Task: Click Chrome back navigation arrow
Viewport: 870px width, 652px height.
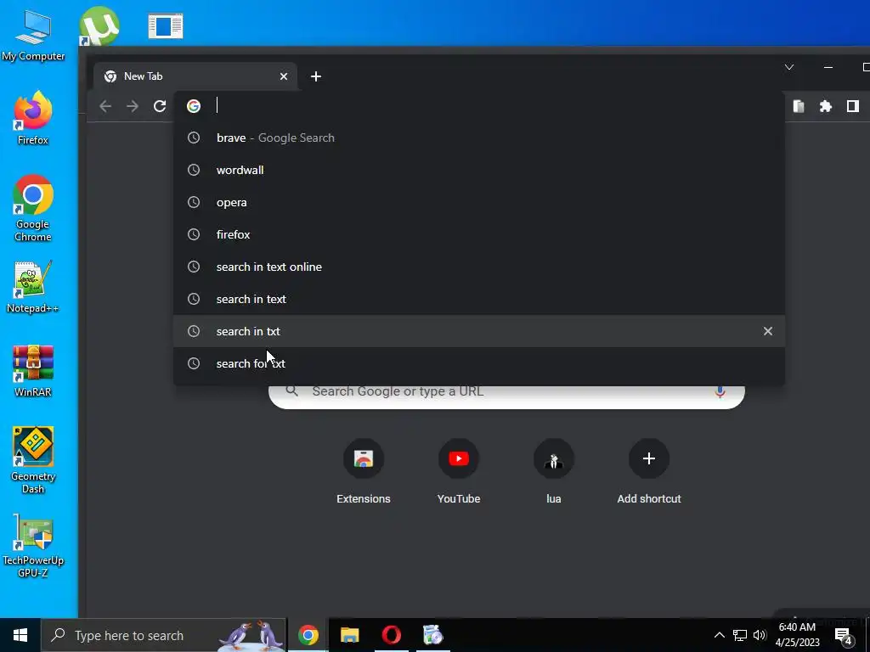Action: coord(105,106)
